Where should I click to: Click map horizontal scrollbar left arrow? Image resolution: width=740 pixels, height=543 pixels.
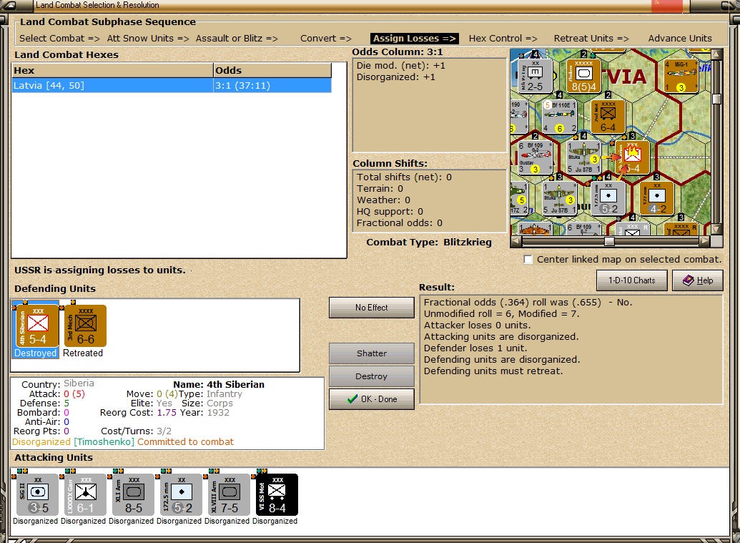pyautogui.click(x=515, y=241)
